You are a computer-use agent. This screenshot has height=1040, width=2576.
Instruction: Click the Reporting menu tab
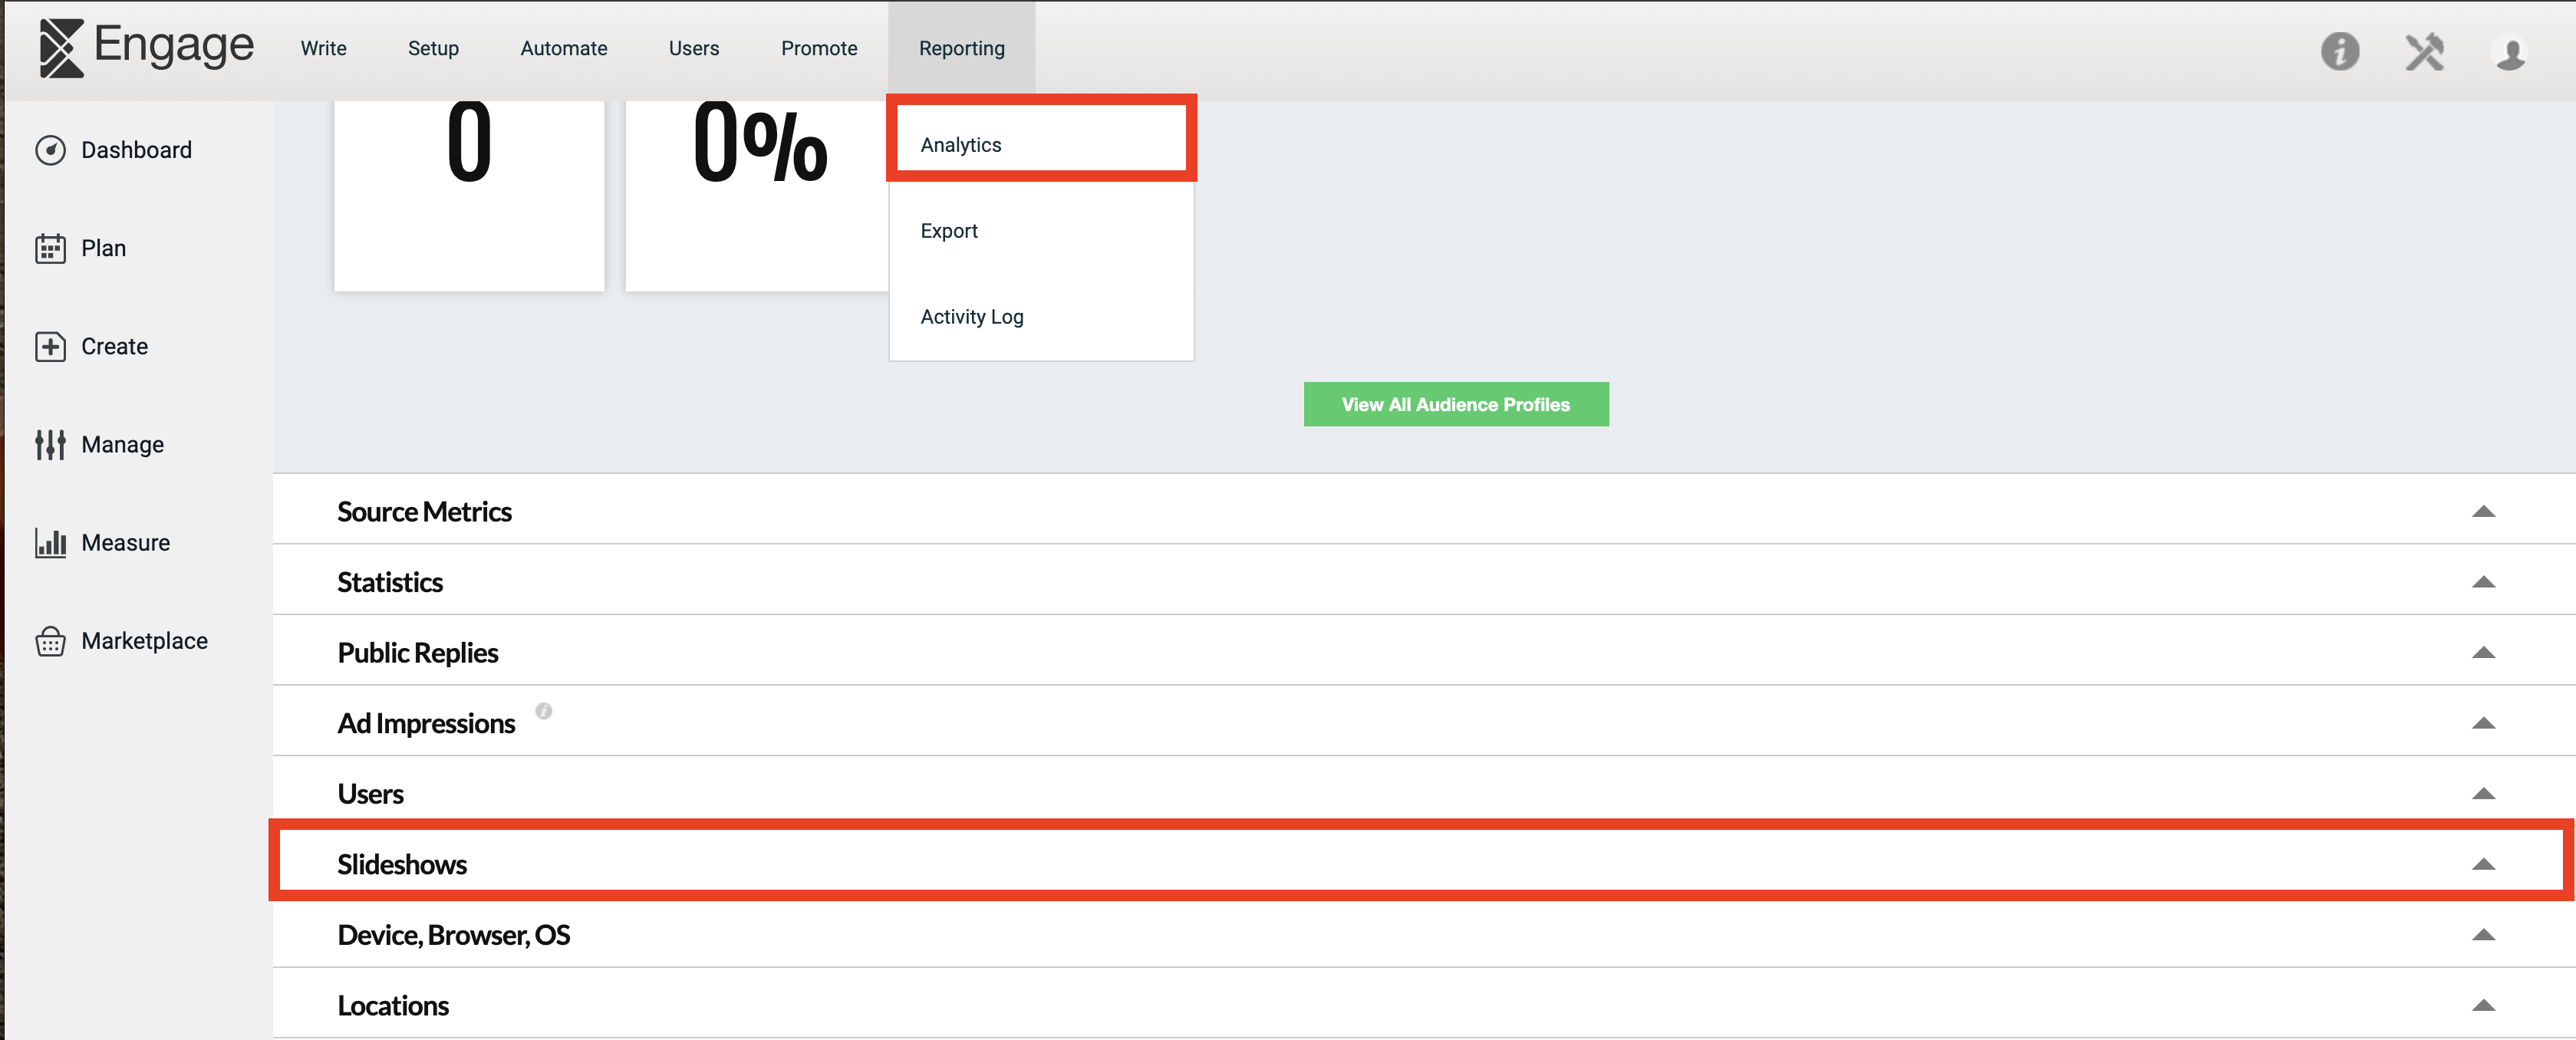(962, 48)
